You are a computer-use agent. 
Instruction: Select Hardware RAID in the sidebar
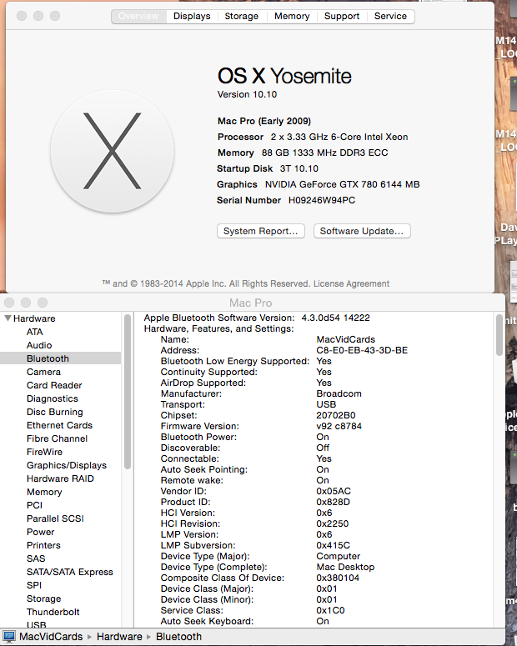click(x=60, y=478)
